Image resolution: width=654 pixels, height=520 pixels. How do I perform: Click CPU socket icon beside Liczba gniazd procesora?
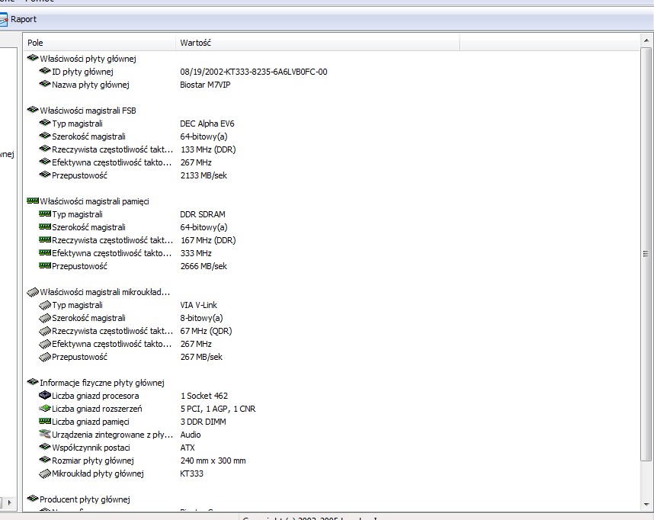click(x=45, y=395)
